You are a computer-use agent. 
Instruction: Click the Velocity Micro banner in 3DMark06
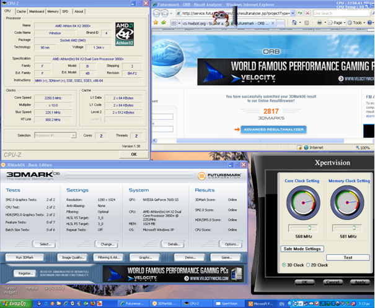[174, 274]
